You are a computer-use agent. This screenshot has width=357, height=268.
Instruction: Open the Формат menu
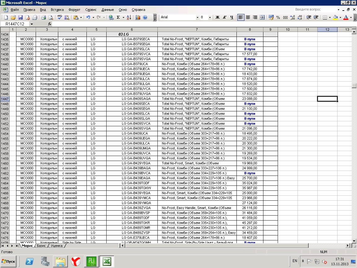pos(74,10)
